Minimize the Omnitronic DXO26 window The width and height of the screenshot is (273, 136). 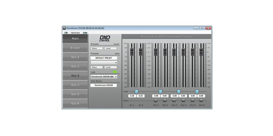pos(196,28)
